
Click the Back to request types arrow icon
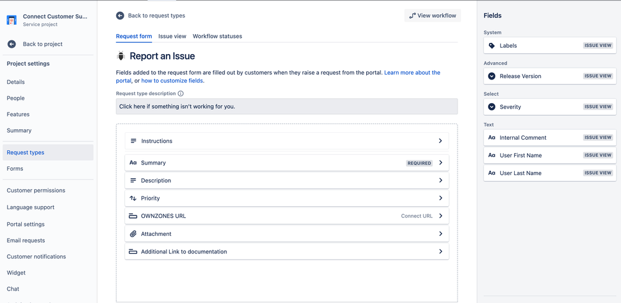click(x=120, y=16)
